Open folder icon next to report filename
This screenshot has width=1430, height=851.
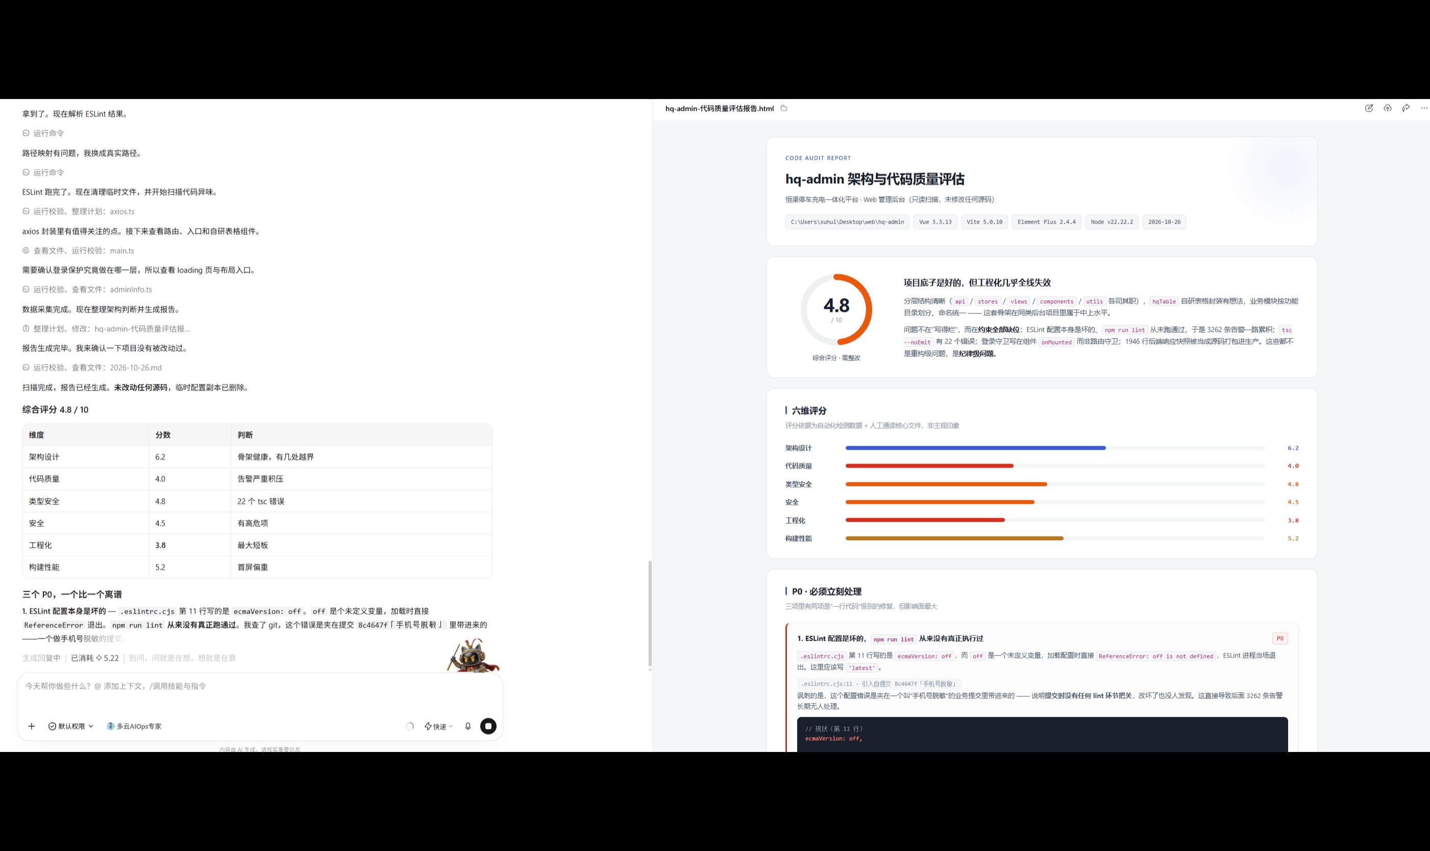pyautogui.click(x=783, y=108)
